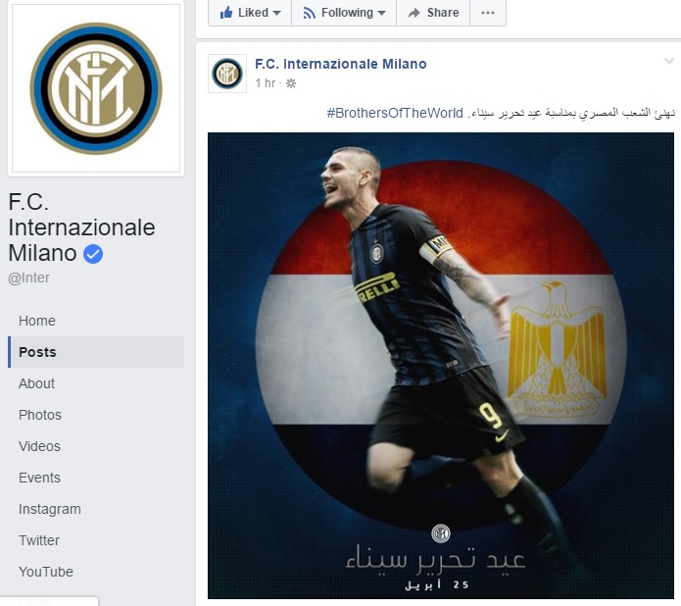Click F.C. Internazionale Milano post author link

pyautogui.click(x=341, y=64)
